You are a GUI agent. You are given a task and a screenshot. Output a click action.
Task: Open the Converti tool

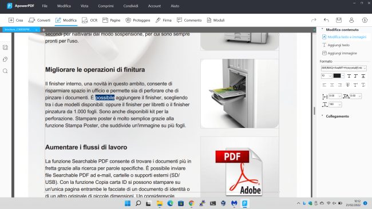[39, 20]
